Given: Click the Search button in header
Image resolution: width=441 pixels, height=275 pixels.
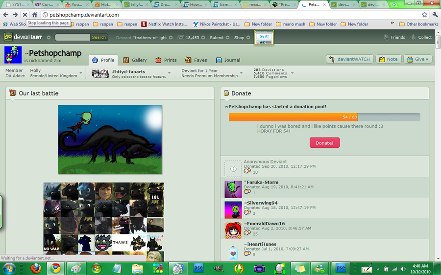Looking at the screenshot, I should [x=98, y=37].
